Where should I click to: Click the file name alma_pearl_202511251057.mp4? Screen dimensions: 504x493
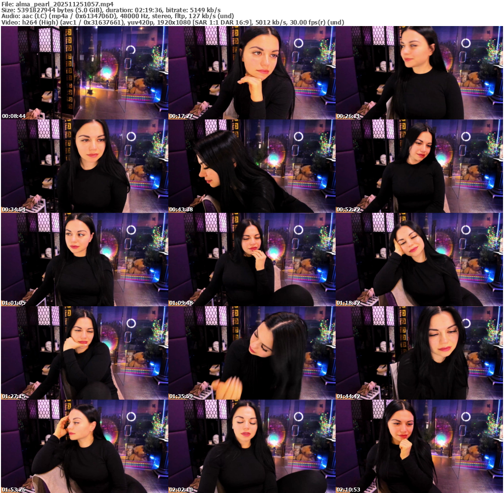click(64, 4)
